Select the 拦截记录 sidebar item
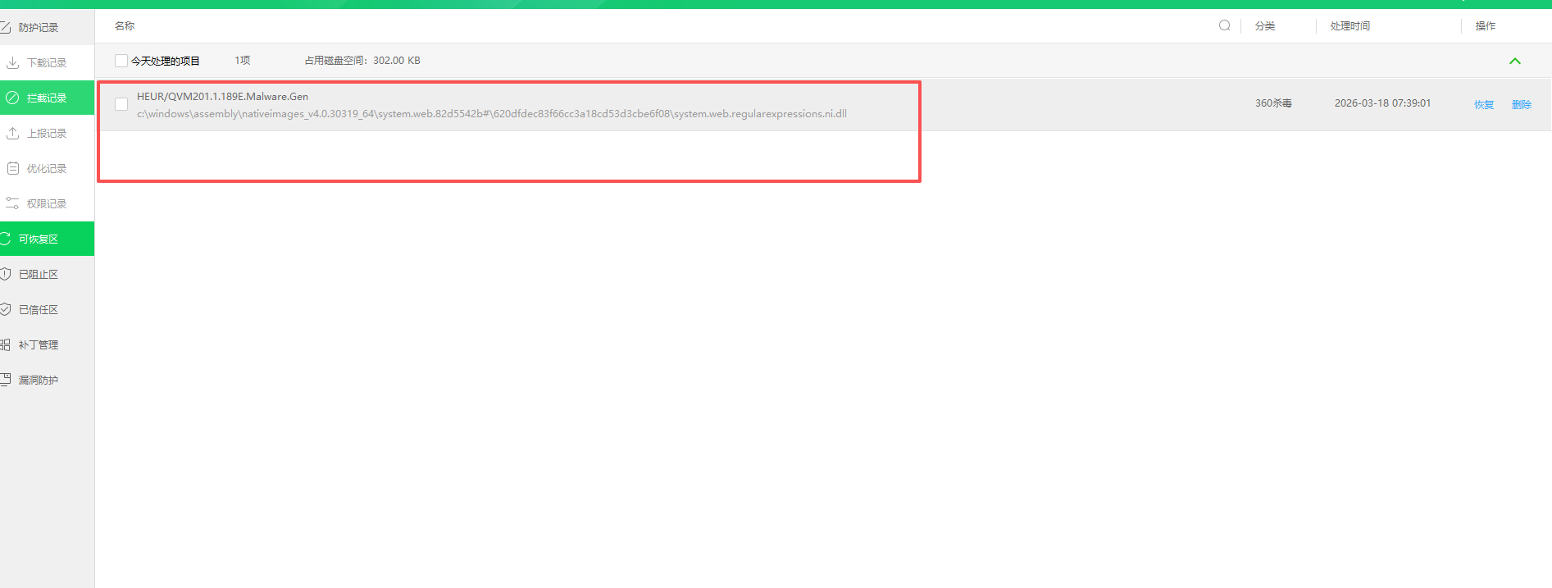The width and height of the screenshot is (1552, 588). click(x=47, y=98)
